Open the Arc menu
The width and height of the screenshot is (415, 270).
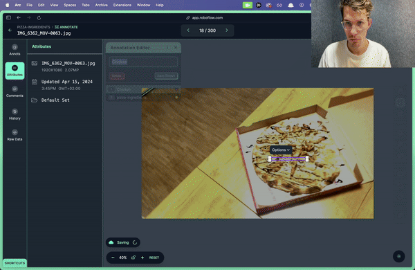pyautogui.click(x=18, y=5)
